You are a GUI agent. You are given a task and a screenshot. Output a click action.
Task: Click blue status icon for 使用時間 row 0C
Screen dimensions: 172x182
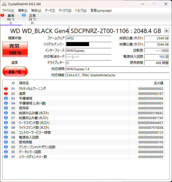6,142
